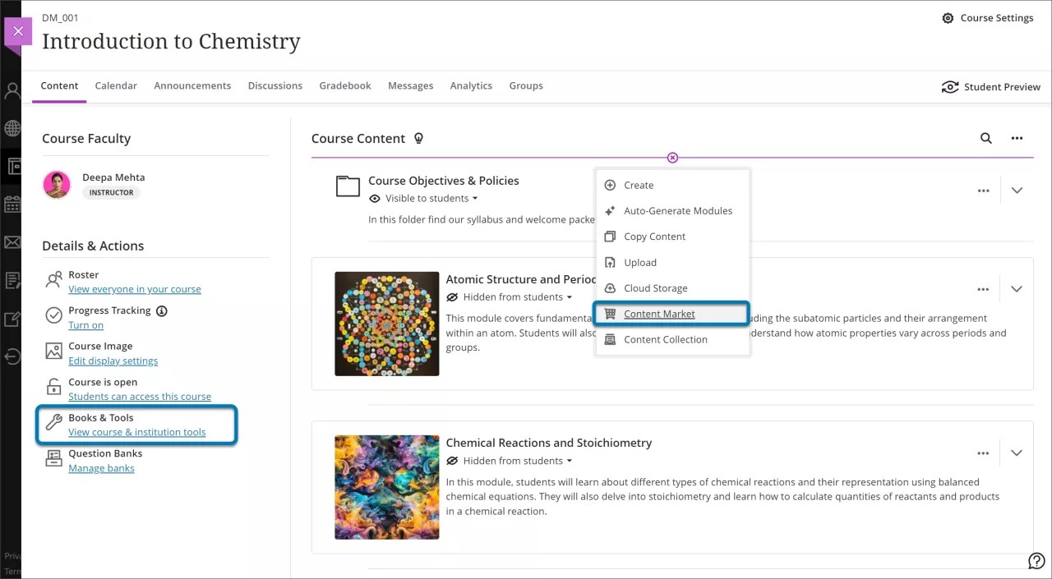Screen dimensions: 1052x579
Task: Select the grades document icon in left rail
Action: 12,280
